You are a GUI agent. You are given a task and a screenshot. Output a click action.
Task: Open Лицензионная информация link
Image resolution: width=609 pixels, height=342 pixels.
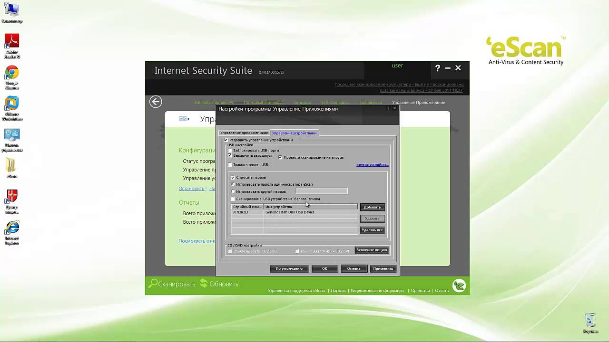(x=377, y=291)
